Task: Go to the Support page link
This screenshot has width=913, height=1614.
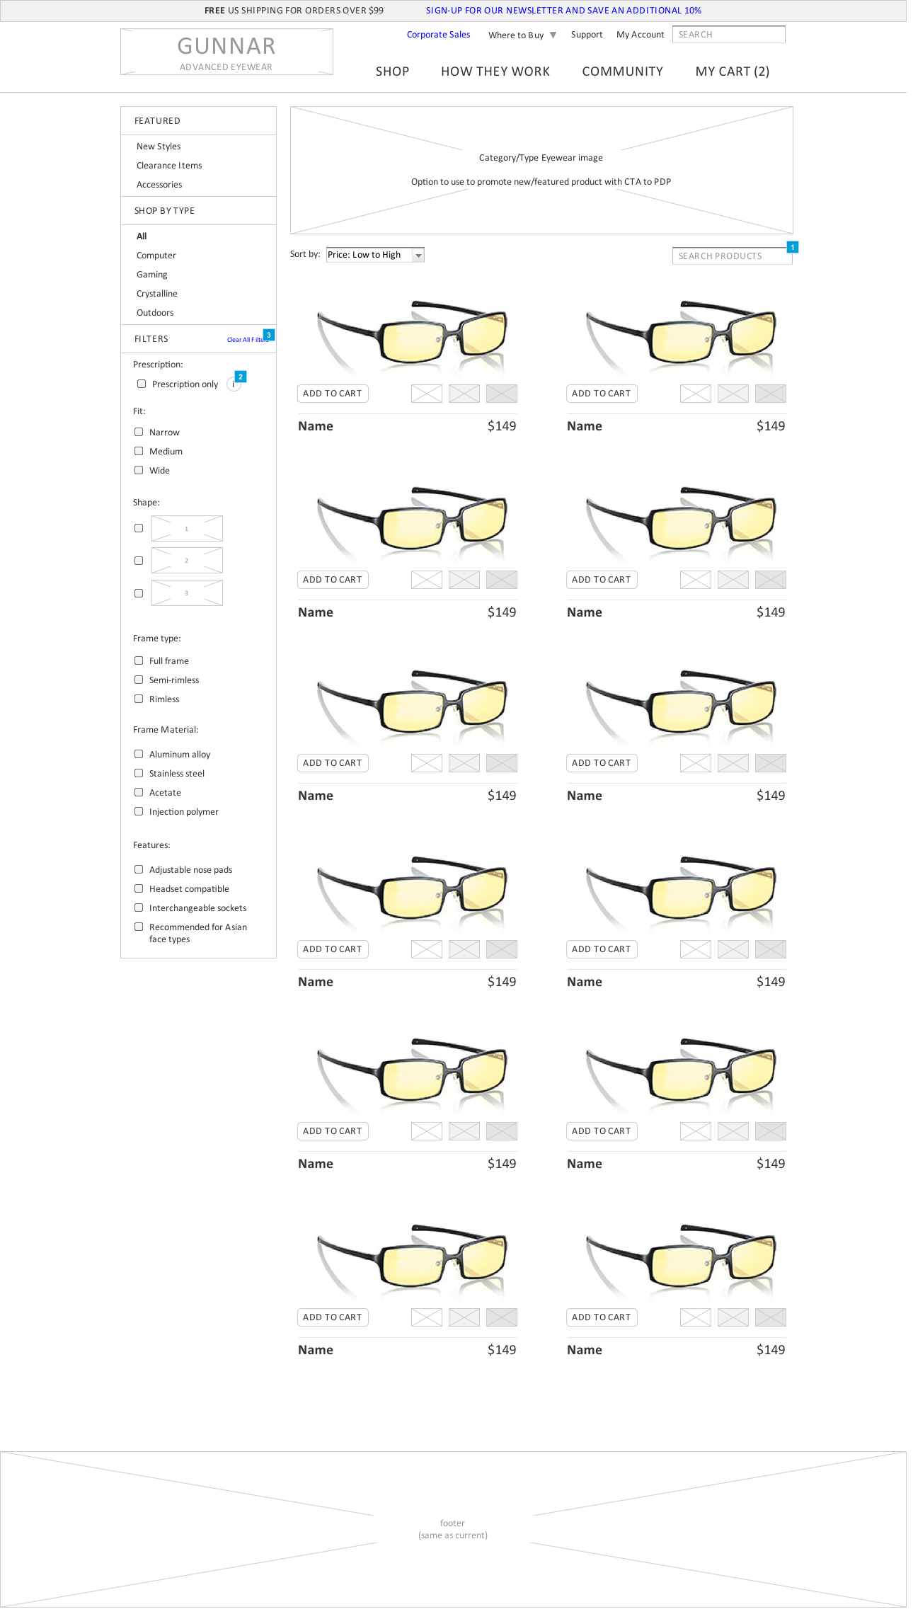Action: point(587,35)
